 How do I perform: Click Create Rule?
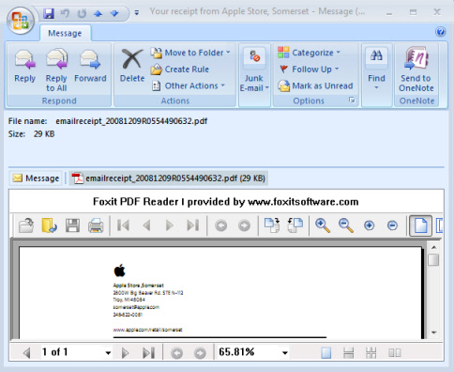click(x=180, y=70)
